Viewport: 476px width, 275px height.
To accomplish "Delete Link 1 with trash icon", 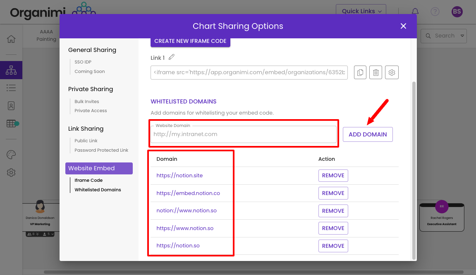I will point(376,72).
